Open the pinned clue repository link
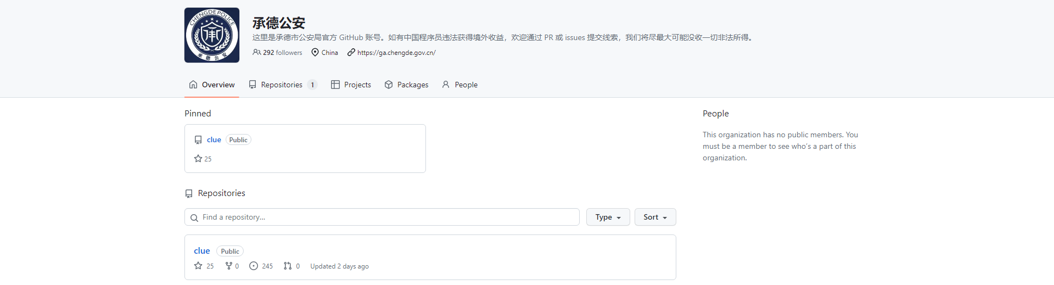This screenshot has height=285, width=1054. coord(214,140)
